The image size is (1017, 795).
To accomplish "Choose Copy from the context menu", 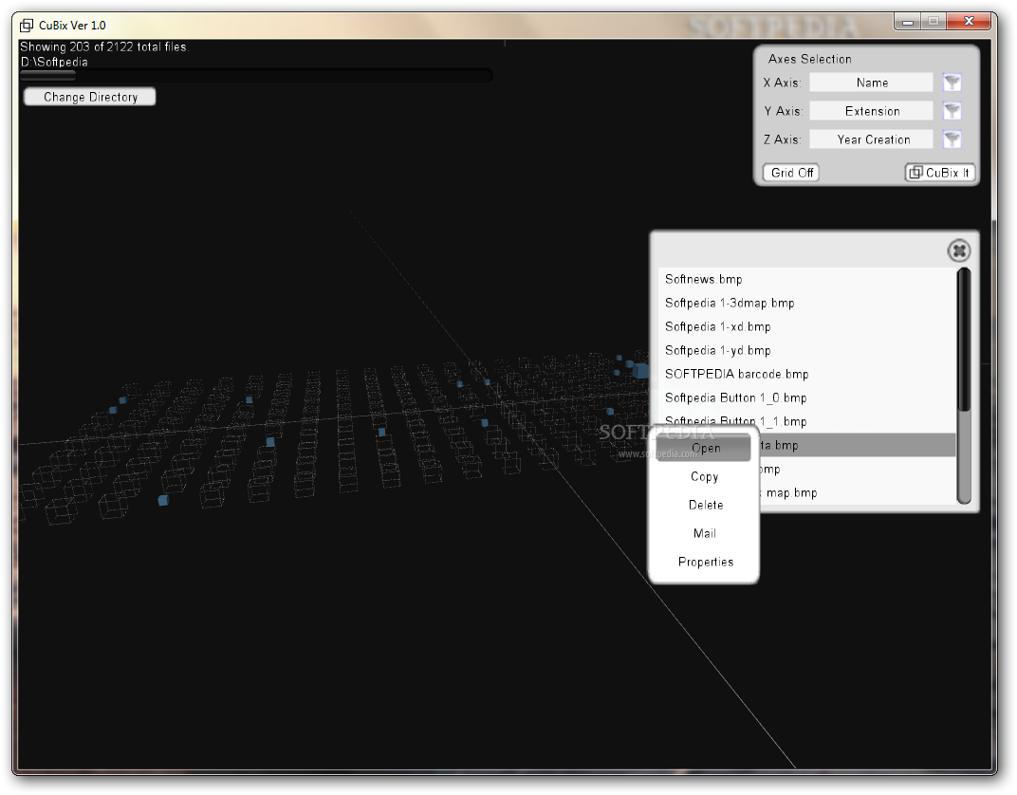I will 704,476.
